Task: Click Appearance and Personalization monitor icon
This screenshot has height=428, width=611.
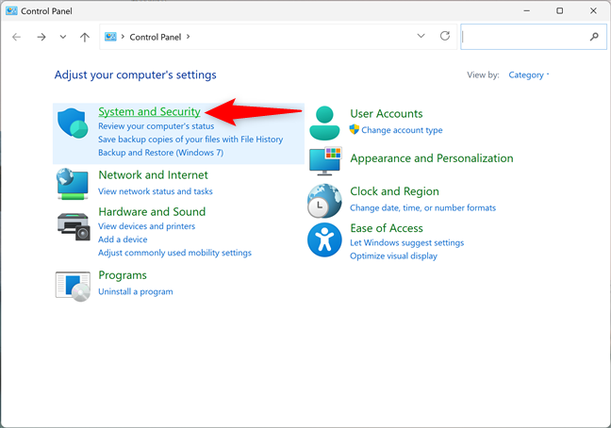Action: click(325, 161)
